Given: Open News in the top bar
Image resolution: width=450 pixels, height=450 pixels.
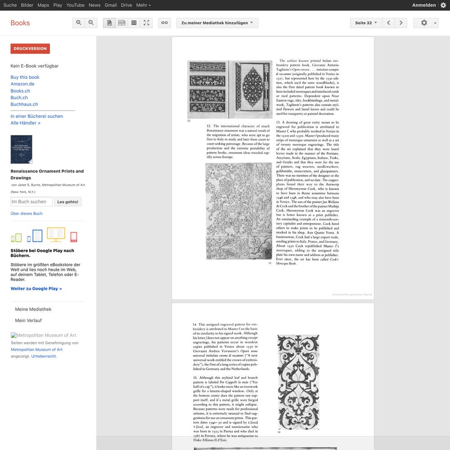Looking at the screenshot, I should tap(94, 5).
